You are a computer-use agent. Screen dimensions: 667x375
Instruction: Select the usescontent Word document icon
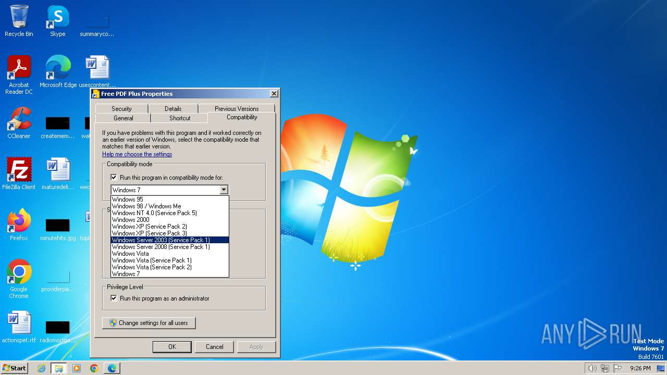[x=97, y=71]
